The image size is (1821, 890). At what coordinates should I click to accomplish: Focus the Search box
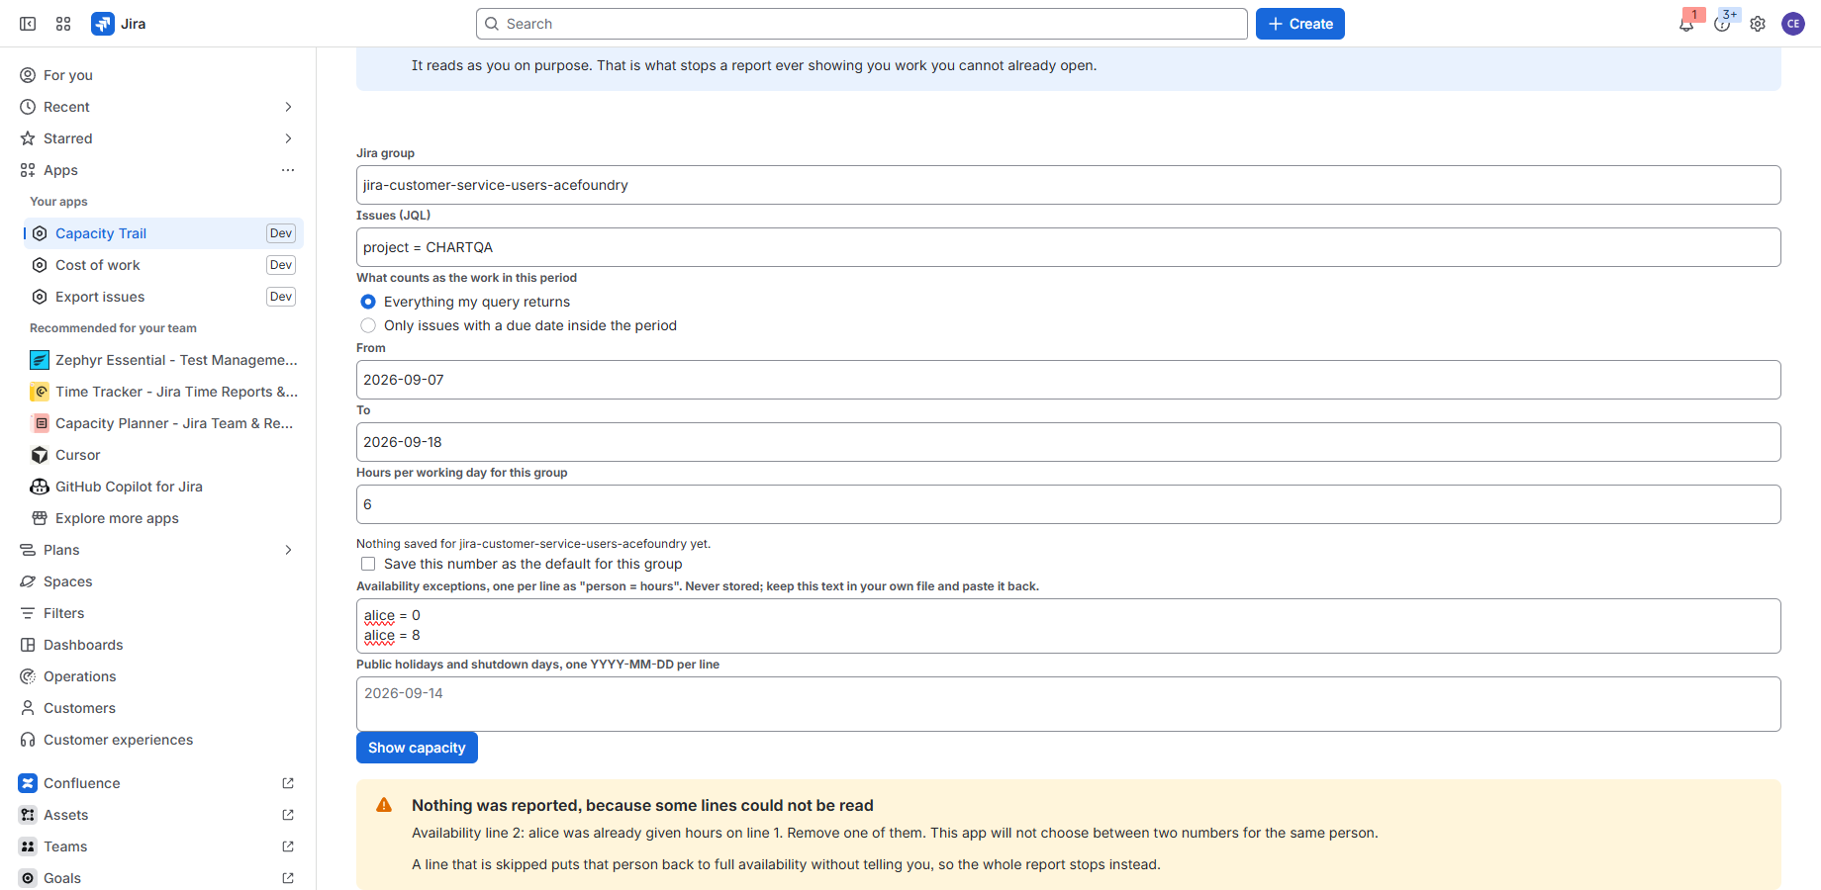(861, 24)
